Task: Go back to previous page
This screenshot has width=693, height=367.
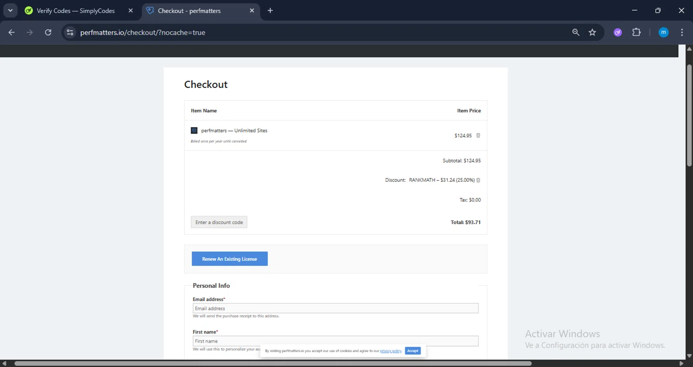Action: (12, 32)
